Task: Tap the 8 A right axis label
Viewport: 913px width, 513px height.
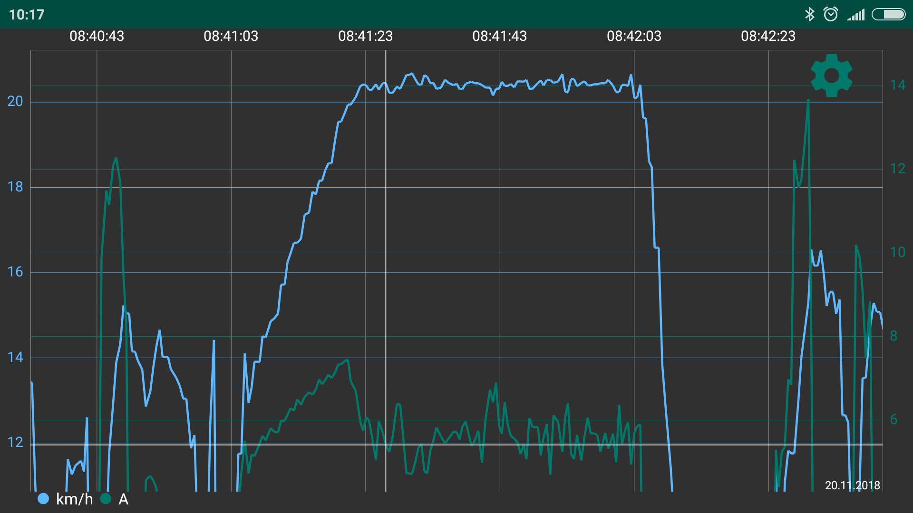Action: (x=894, y=336)
